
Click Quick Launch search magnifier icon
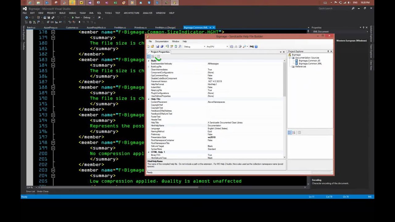click(x=353, y=8)
